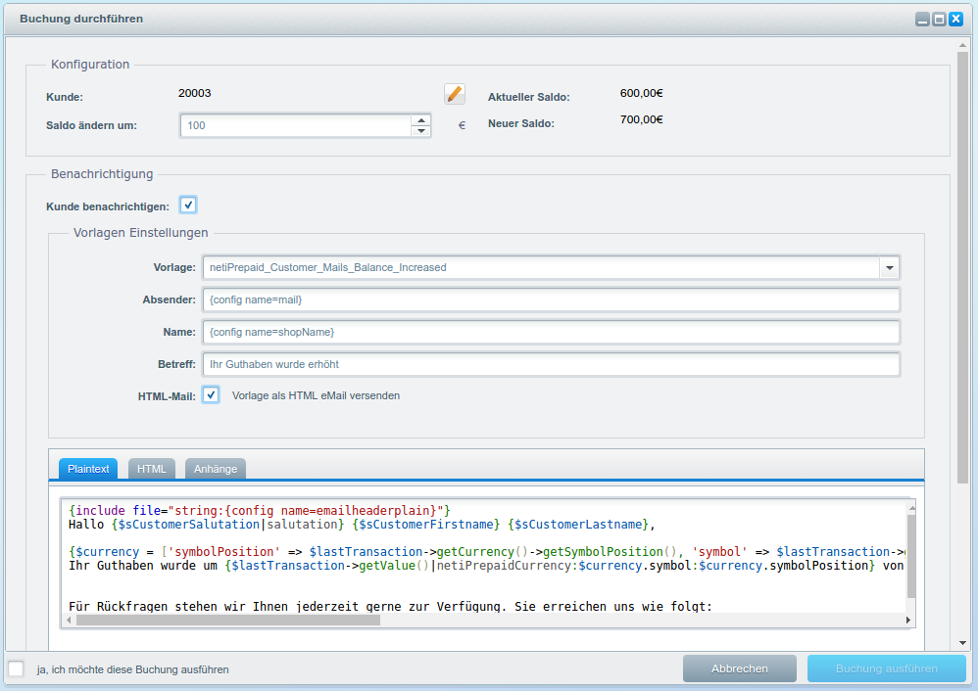
Task: Select the Plaintext tab
Action: coord(88,469)
